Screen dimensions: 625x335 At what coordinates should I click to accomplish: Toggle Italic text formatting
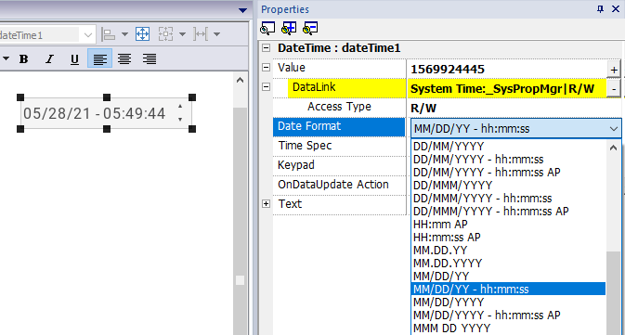(x=49, y=59)
